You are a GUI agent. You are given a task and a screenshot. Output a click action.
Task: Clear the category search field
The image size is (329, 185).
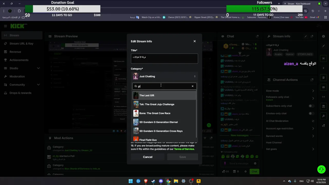193,86
